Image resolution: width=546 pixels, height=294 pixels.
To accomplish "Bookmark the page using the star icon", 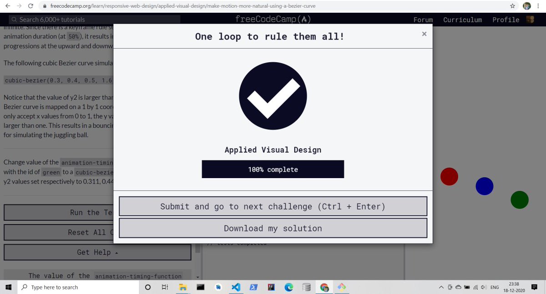I will tap(512, 6).
